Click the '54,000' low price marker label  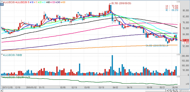pos(156,46)
